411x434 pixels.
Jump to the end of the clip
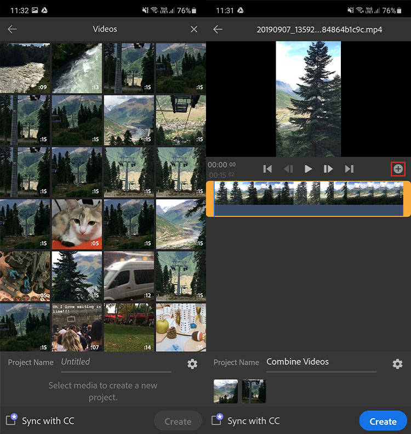349,169
